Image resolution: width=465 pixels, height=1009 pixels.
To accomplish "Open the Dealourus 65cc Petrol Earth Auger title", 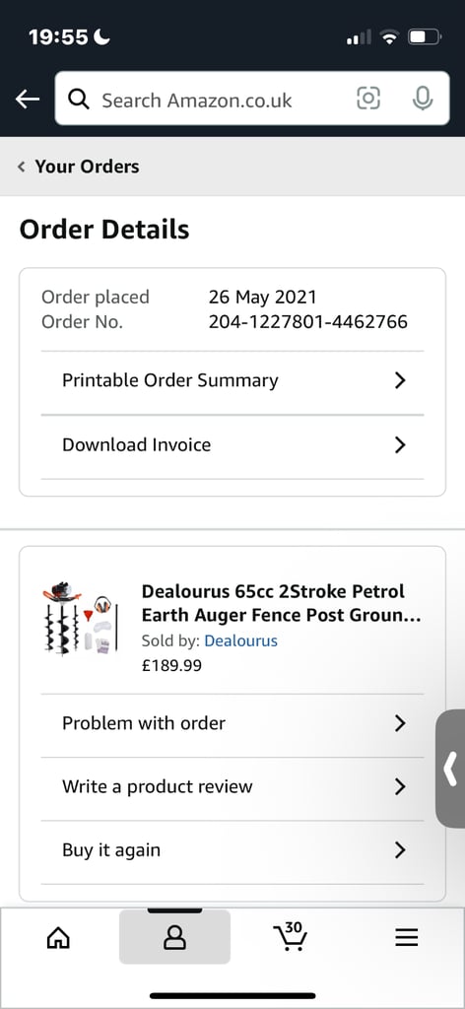I will click(281, 604).
